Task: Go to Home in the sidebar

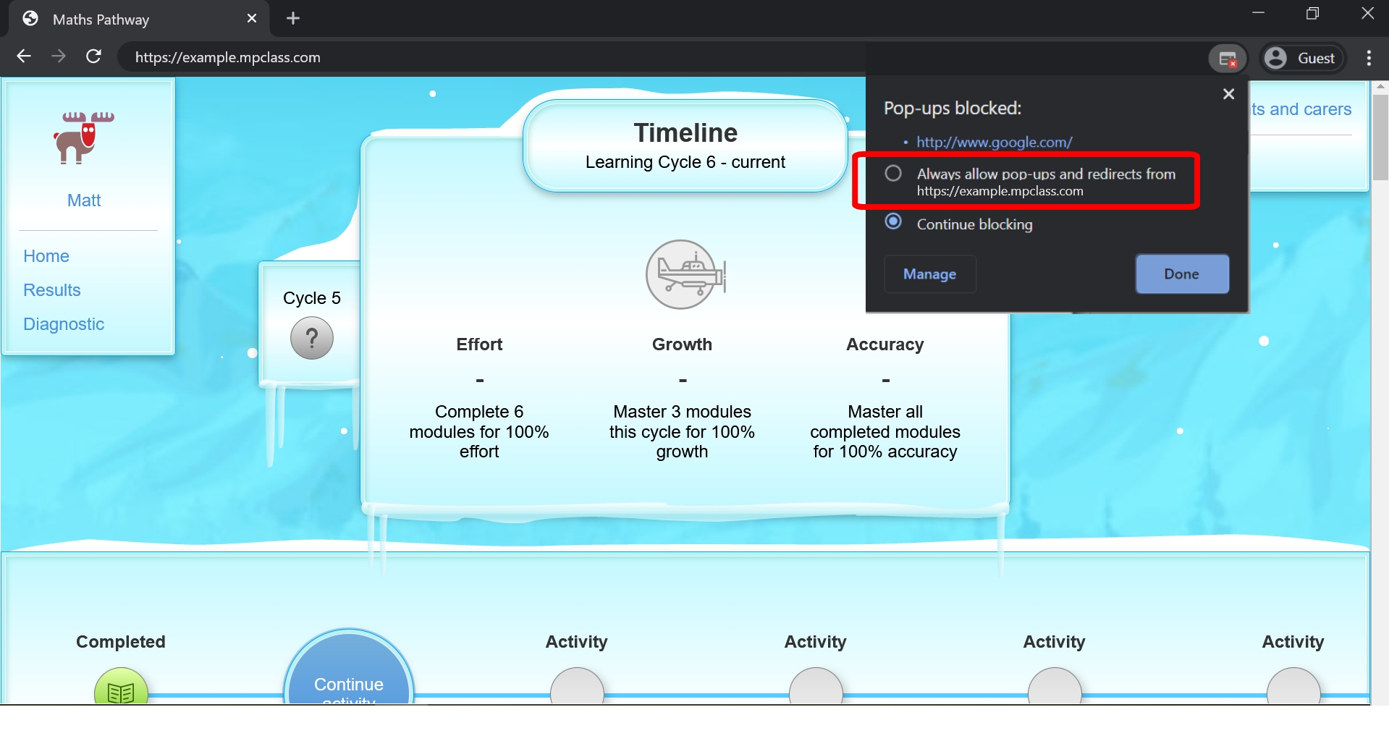Action: pyautogui.click(x=46, y=256)
